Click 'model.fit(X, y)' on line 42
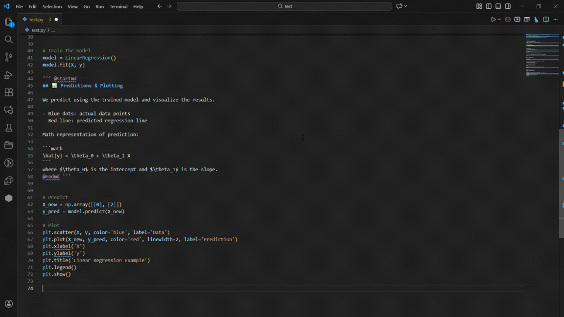This screenshot has width=564, height=317. (x=64, y=65)
